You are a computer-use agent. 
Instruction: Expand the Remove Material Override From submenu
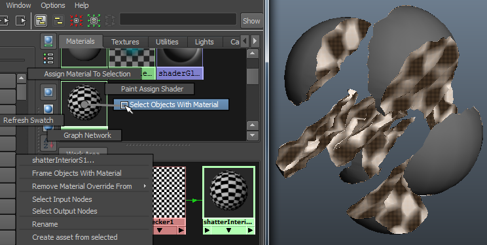[84, 186]
